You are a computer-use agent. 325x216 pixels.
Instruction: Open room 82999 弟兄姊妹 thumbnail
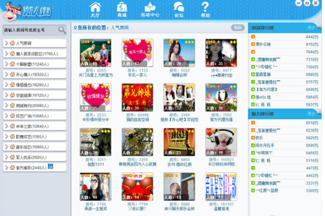tap(137, 98)
